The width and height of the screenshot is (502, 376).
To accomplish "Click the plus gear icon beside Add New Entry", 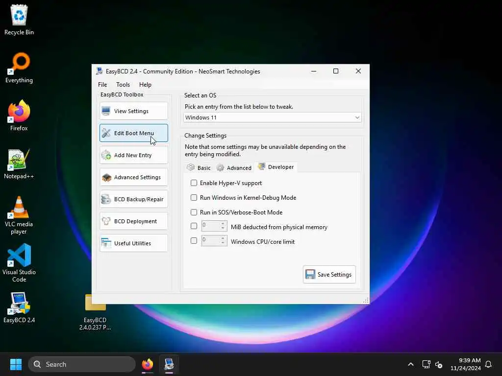I will (x=106, y=155).
